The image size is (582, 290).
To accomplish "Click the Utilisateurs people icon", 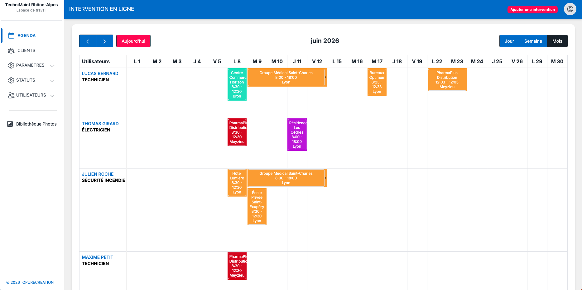I will [x=11, y=95].
